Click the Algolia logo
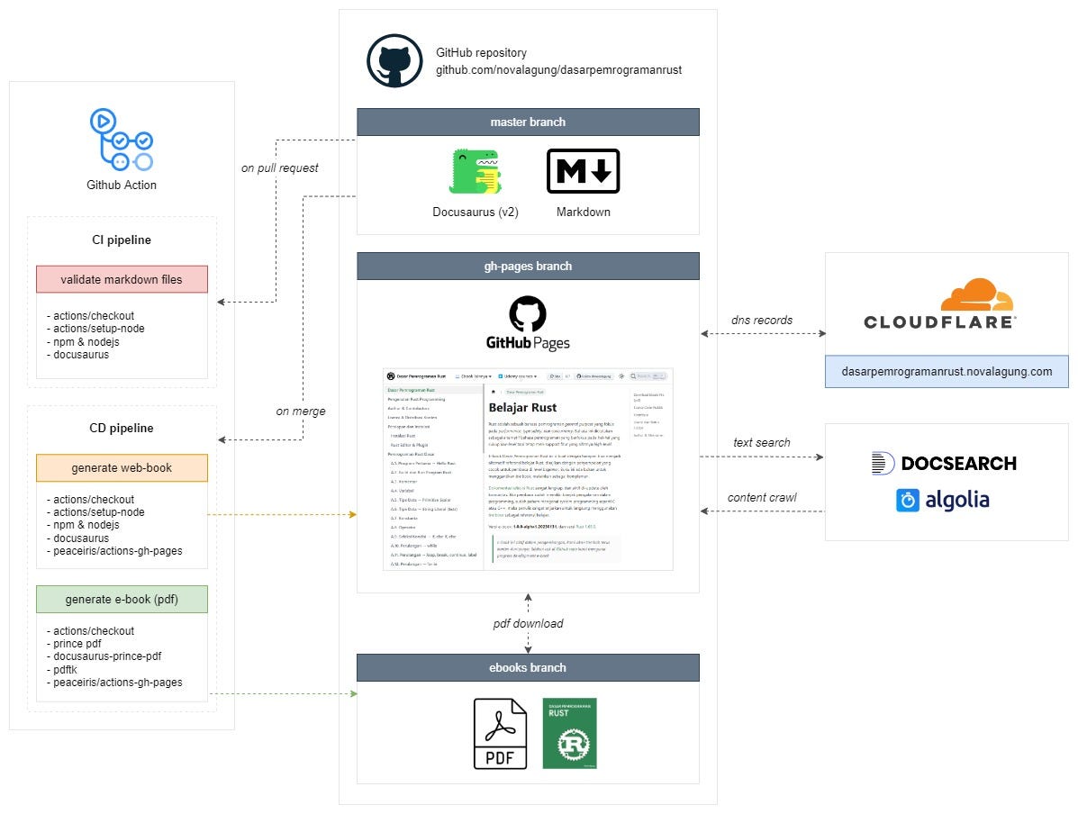1078x814 pixels. (943, 500)
